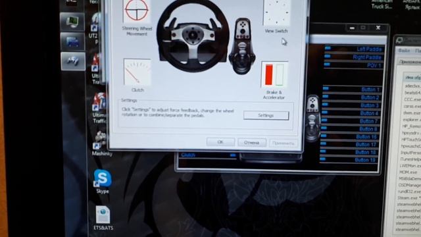Click the OK button in the dialog
This screenshot has width=421, height=237.
(x=220, y=142)
